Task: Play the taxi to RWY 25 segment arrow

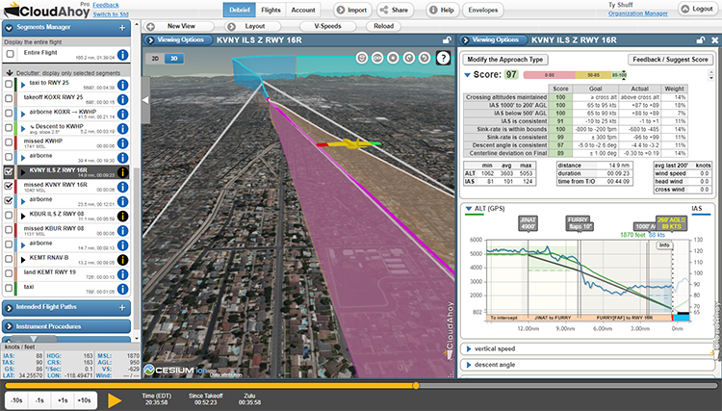Action: point(23,85)
